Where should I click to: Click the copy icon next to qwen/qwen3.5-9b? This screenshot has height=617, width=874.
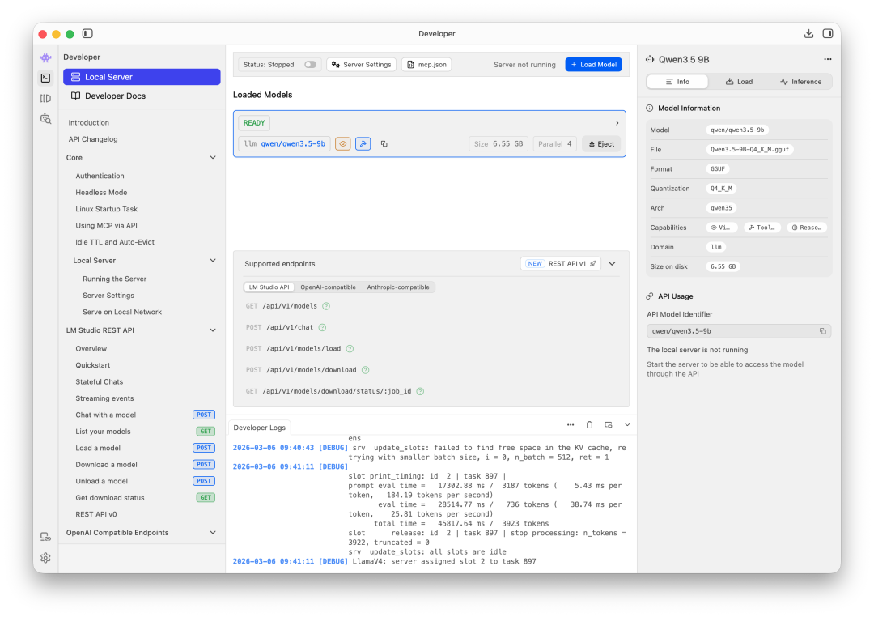(x=384, y=144)
